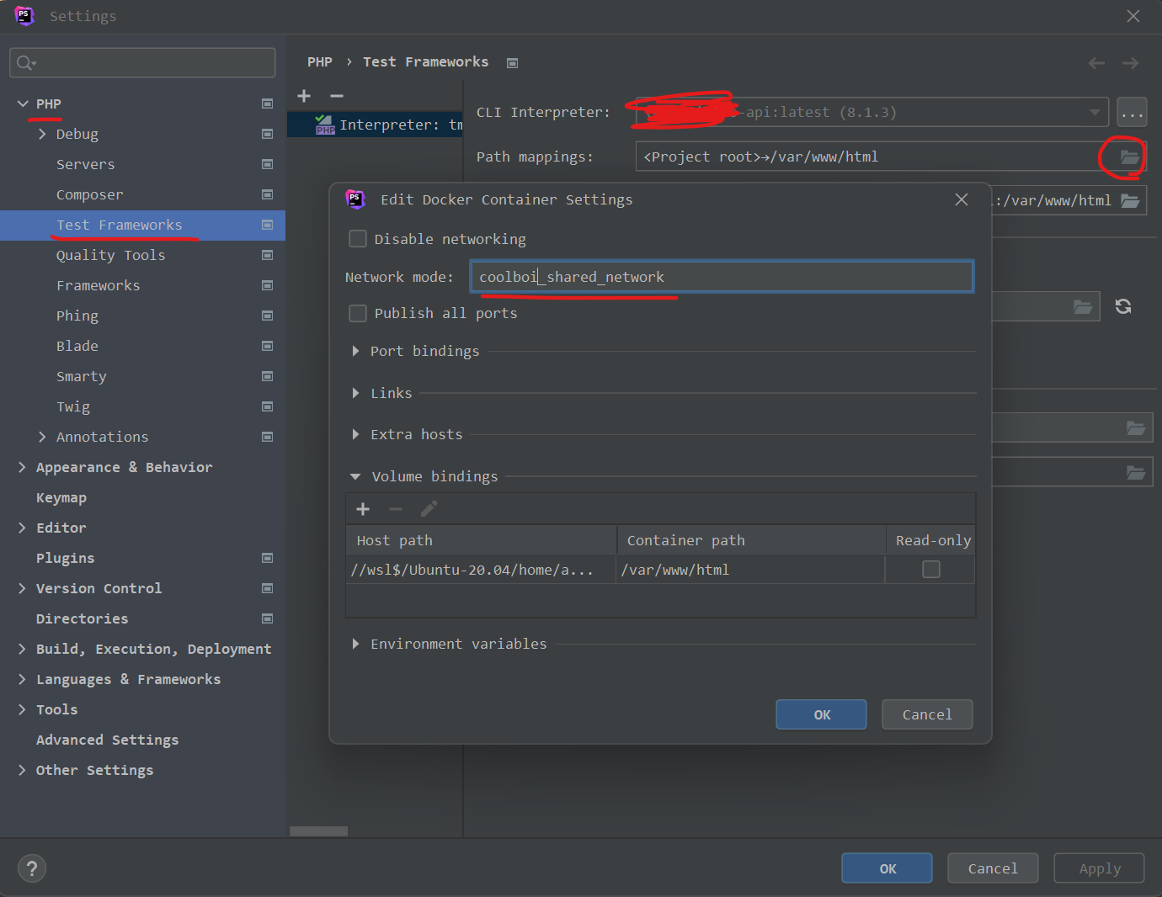Expand the Links section
This screenshot has height=897, width=1162.
[355, 393]
